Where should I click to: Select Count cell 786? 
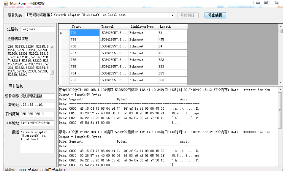[x=85, y=60]
